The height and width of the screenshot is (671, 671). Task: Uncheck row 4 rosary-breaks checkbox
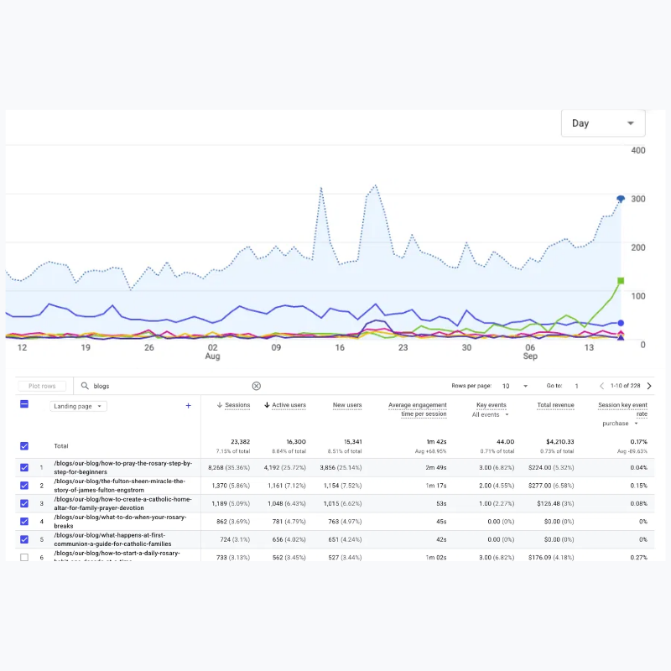click(x=24, y=521)
